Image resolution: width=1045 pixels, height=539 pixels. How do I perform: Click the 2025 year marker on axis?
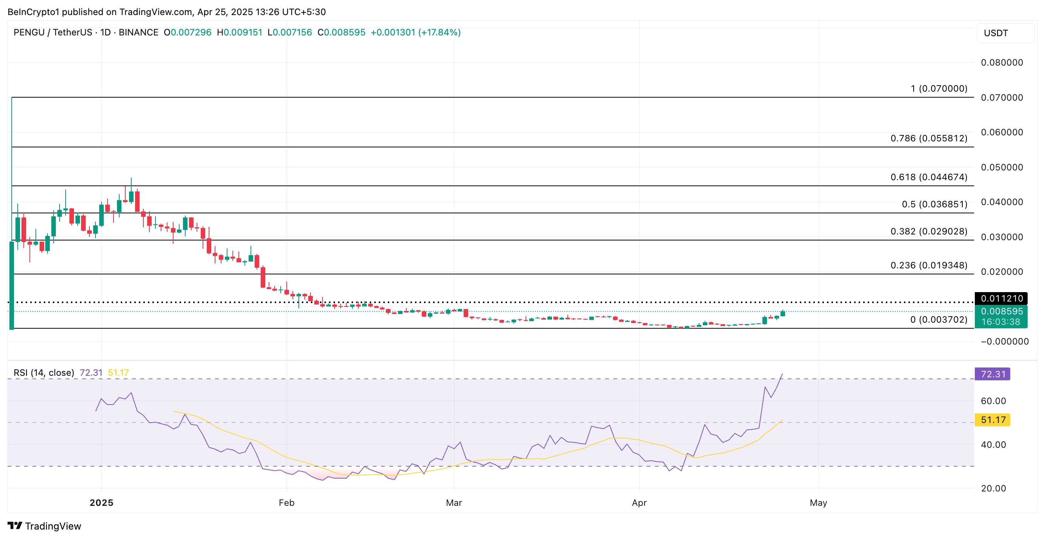point(101,502)
